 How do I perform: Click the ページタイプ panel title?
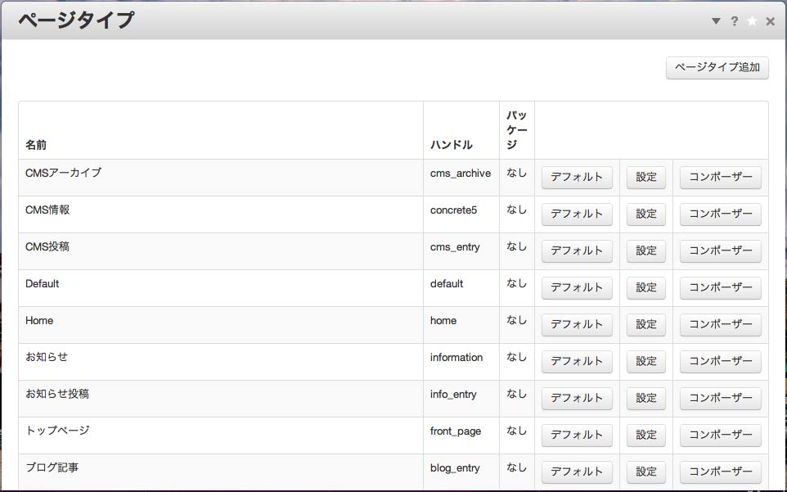pos(76,20)
